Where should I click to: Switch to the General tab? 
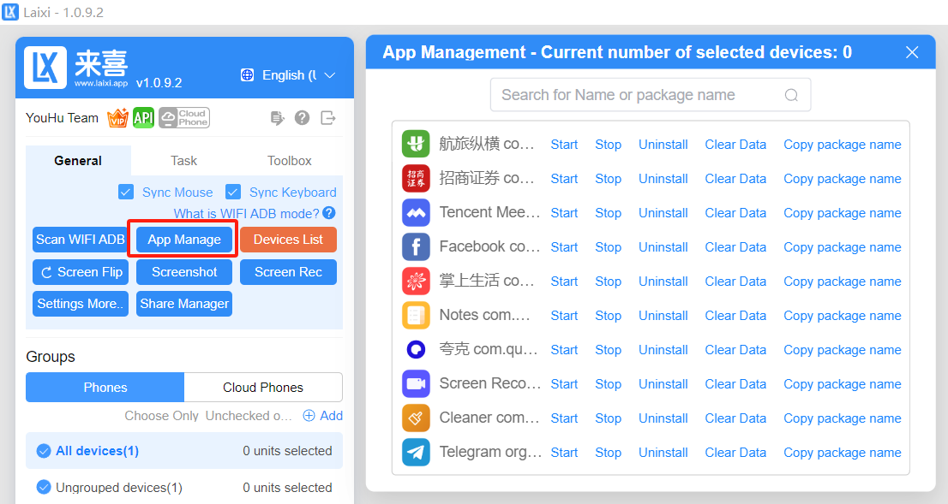tap(78, 161)
